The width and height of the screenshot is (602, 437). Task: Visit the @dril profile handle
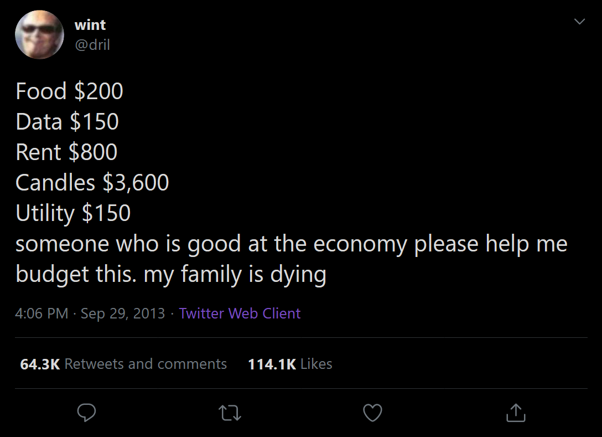tap(91, 45)
